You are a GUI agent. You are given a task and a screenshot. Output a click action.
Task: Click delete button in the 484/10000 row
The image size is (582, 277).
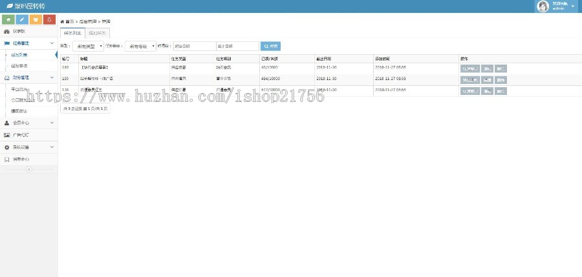[501, 79]
